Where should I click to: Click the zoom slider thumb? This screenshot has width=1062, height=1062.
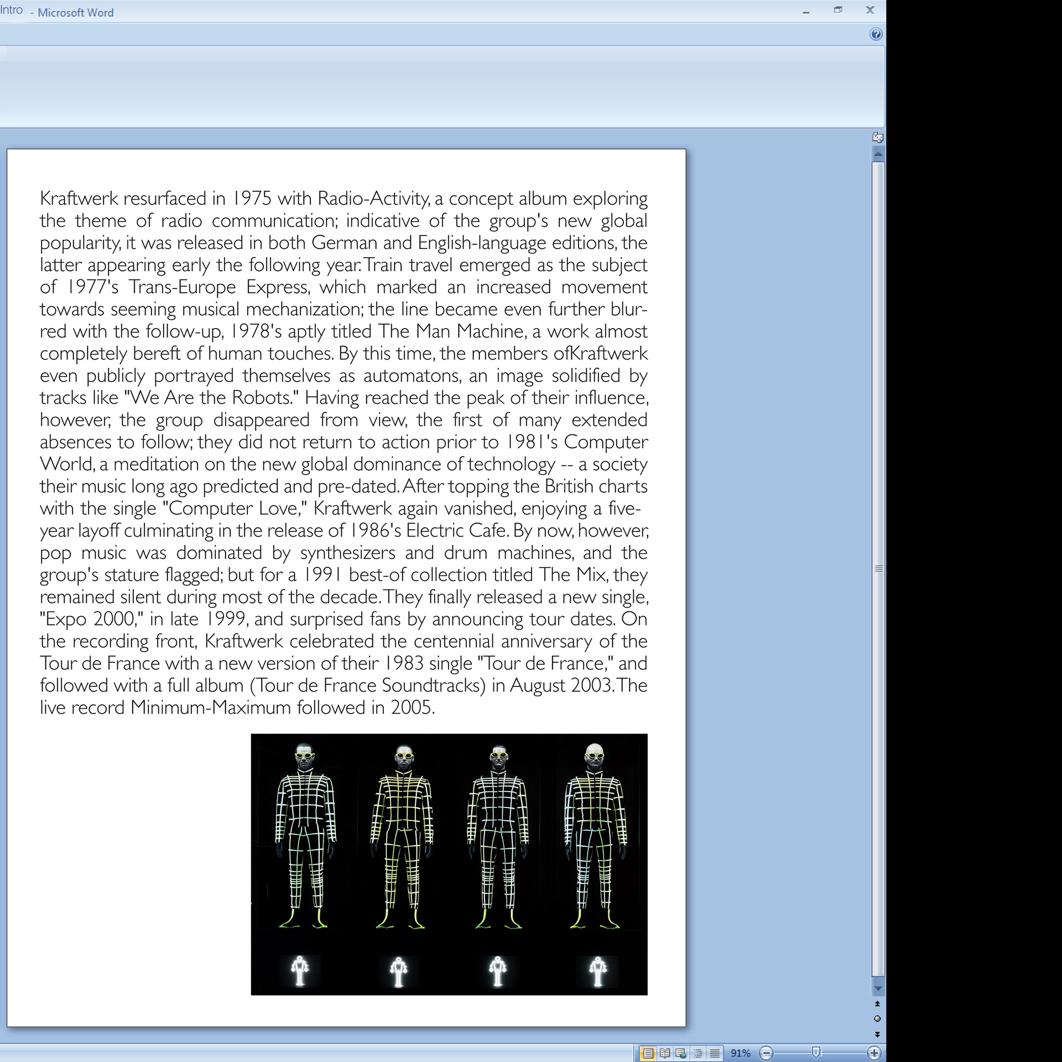tap(816, 1053)
